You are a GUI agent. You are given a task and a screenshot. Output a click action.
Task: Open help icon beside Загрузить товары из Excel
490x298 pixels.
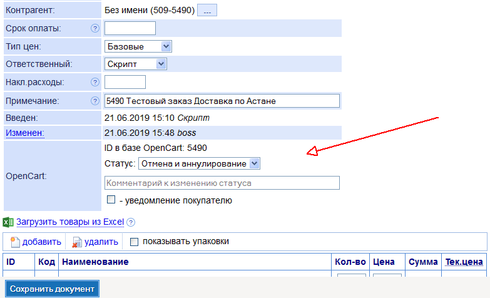pyautogui.click(x=131, y=222)
